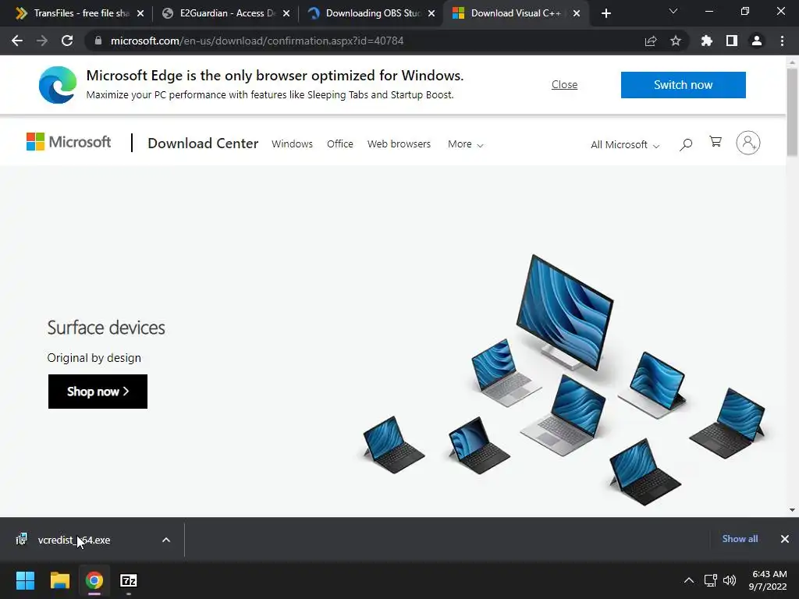Open the vcredist_x64.exe download options chevron
Screen dimensions: 799x599
166,540
